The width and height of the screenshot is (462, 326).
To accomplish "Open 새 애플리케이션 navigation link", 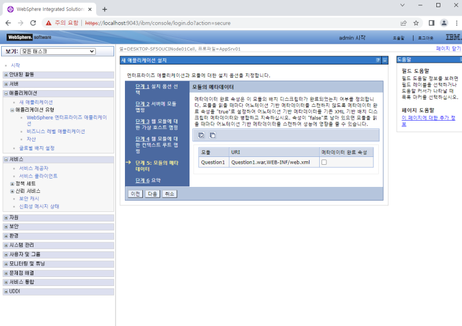I will tap(36, 102).
